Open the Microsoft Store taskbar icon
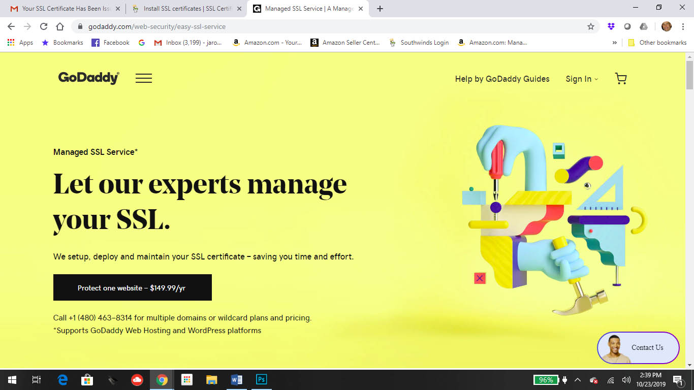Screen dimensions: 694x390 point(87,379)
